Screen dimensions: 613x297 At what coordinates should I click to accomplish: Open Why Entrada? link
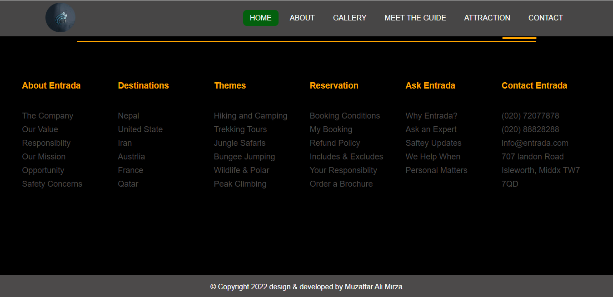click(431, 116)
